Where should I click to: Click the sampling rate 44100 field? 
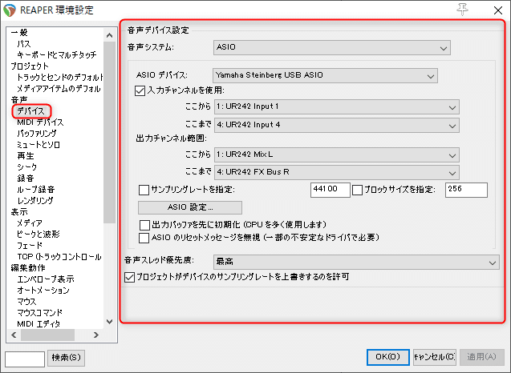pyautogui.click(x=331, y=190)
